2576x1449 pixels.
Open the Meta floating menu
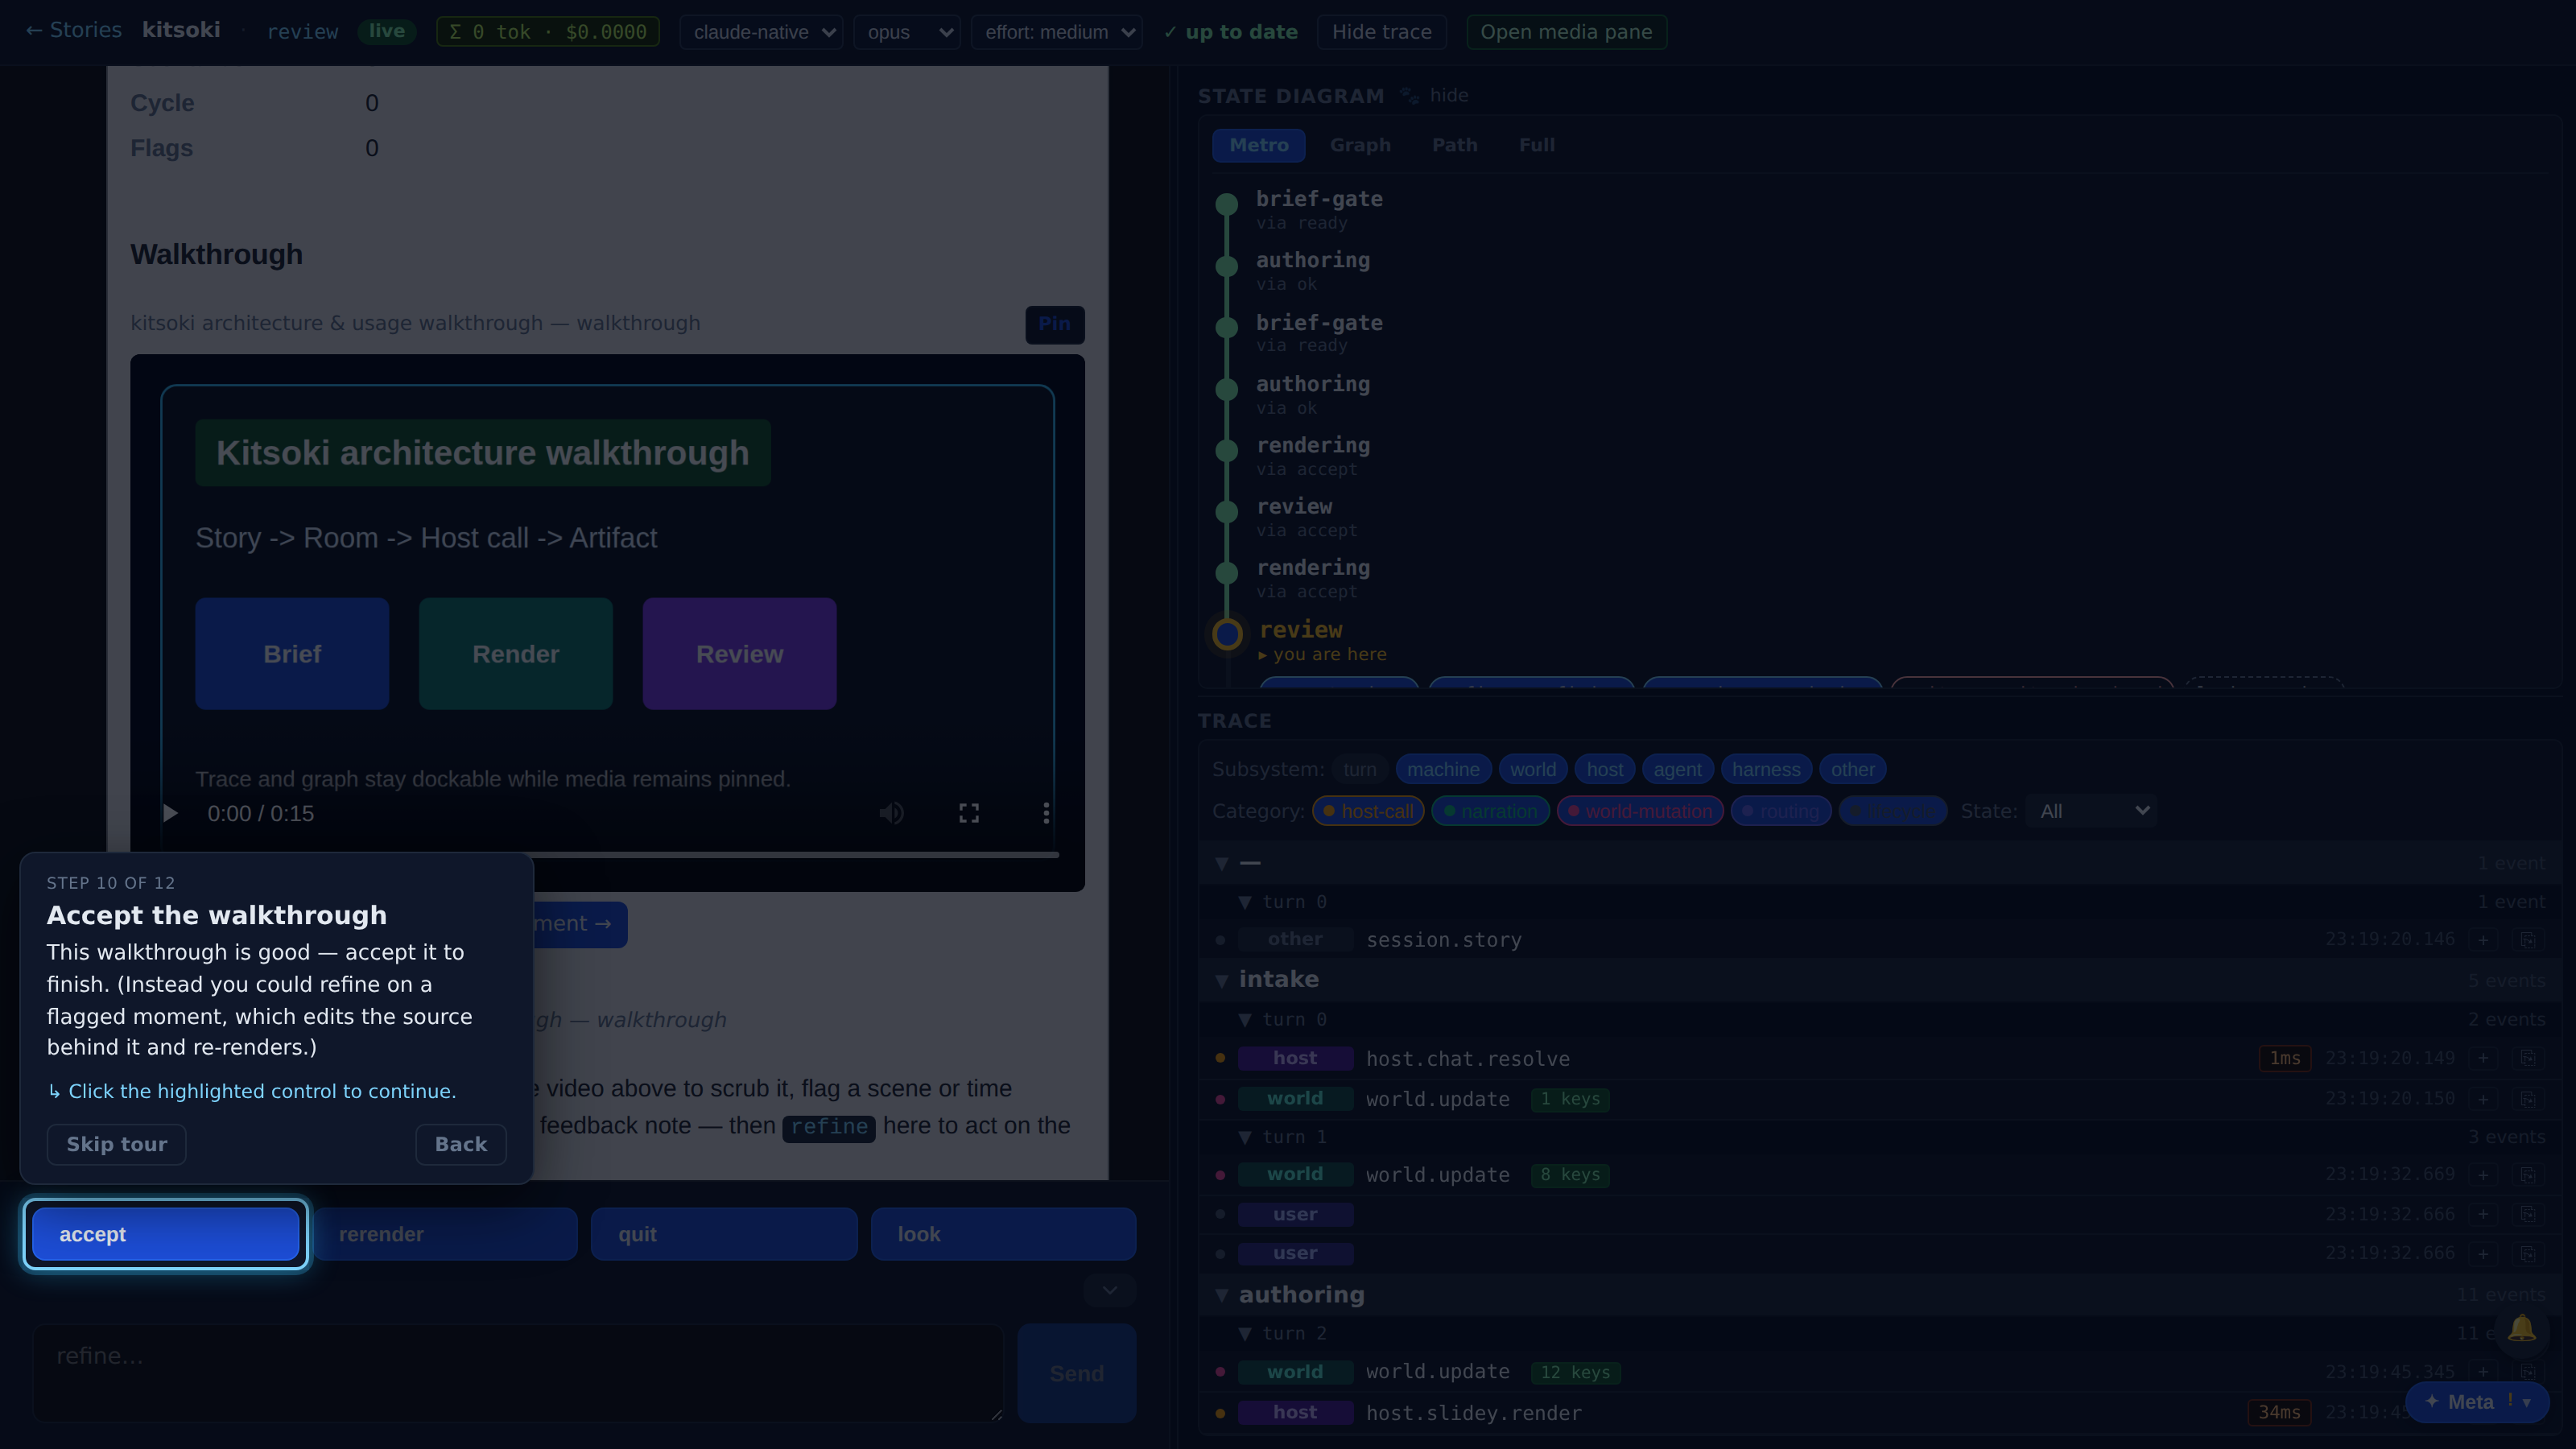pos(2476,1402)
